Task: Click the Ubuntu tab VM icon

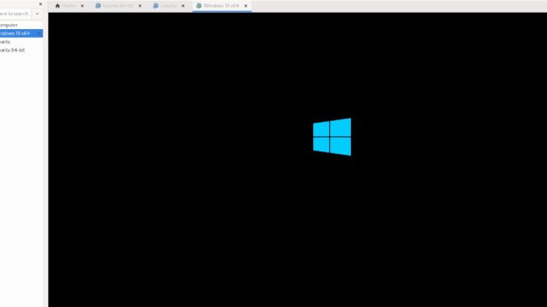Action: 156,6
